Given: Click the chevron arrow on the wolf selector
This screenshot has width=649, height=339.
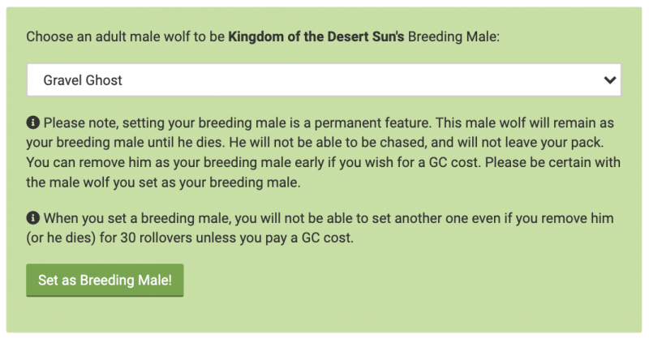Looking at the screenshot, I should point(611,80).
